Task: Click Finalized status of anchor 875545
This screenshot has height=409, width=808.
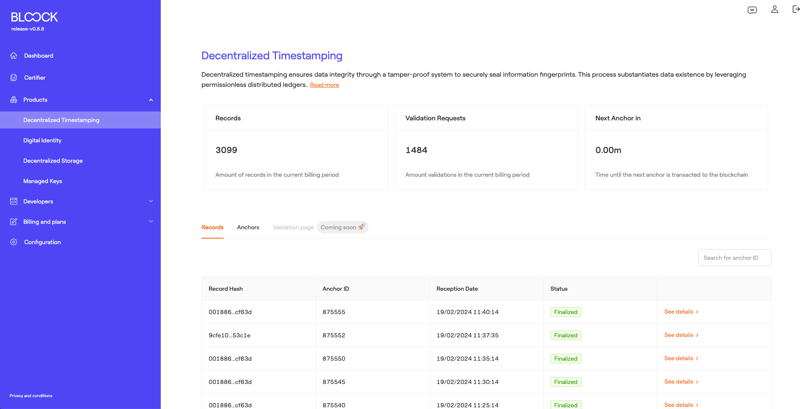Action: [566, 382]
